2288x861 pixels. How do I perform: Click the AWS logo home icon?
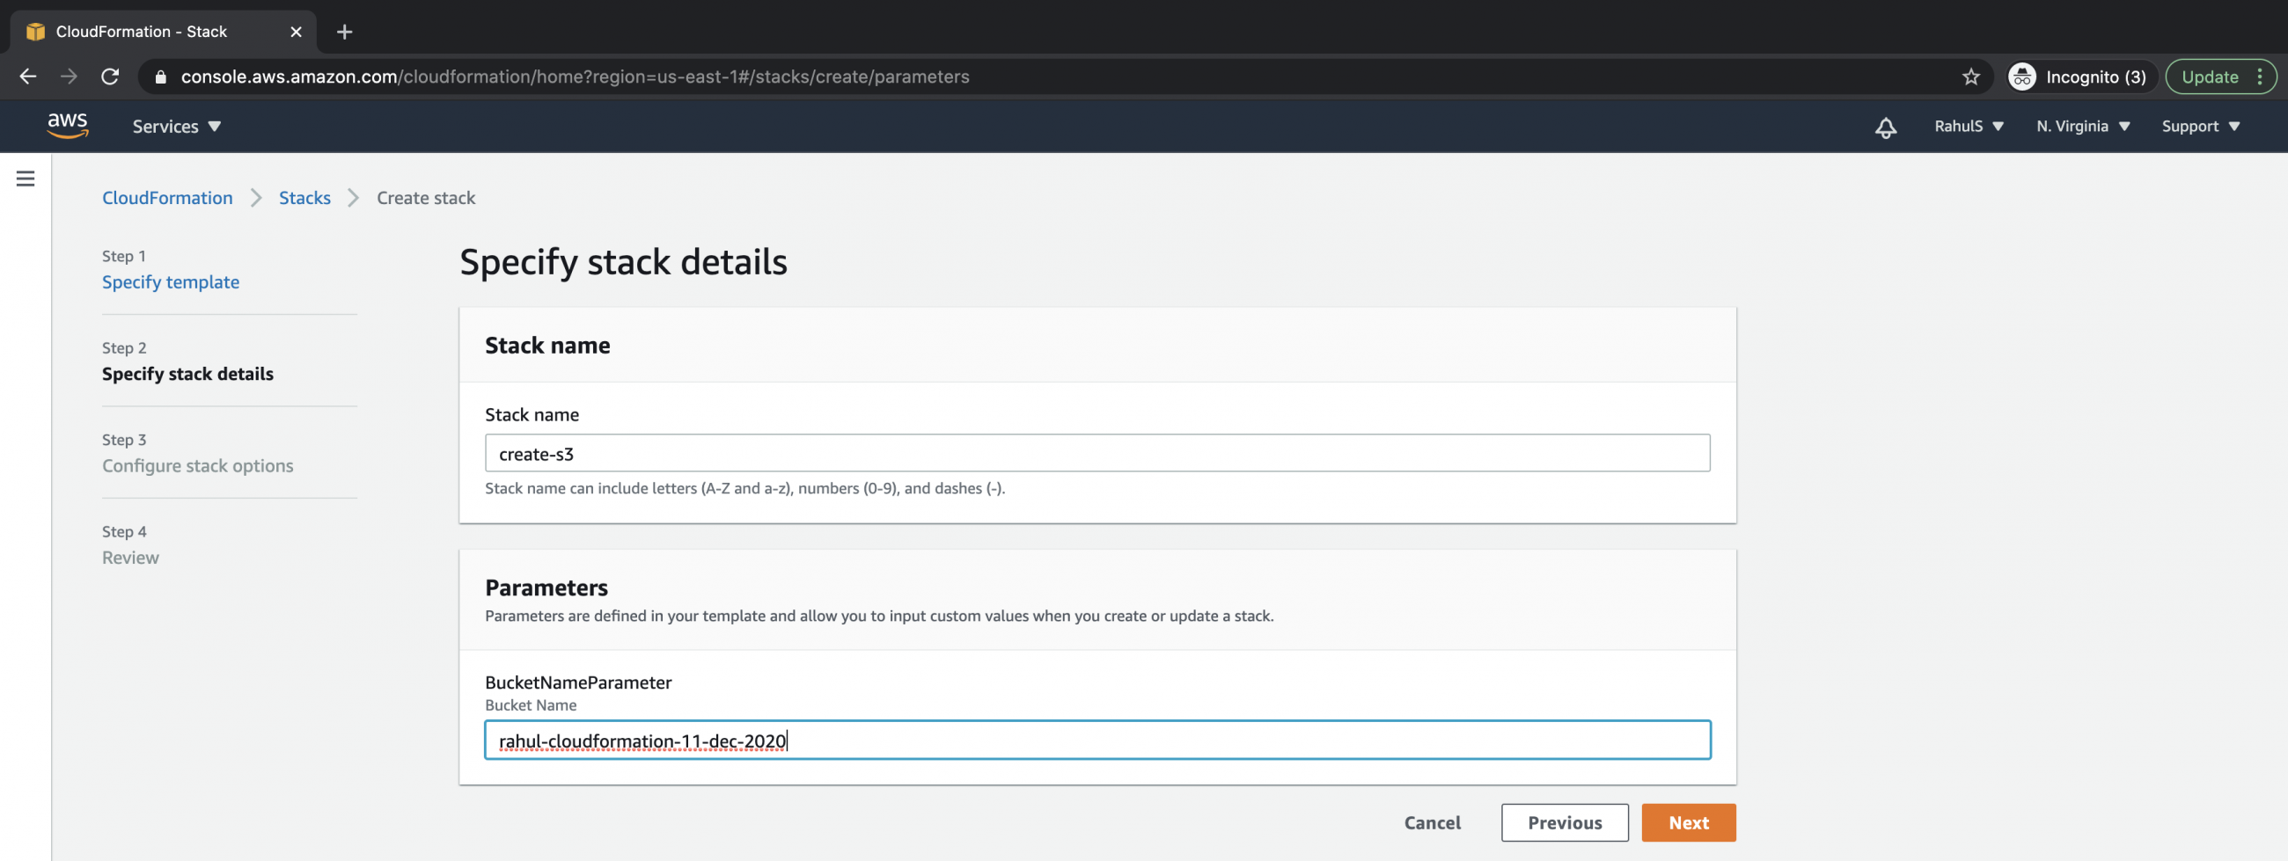pyautogui.click(x=68, y=126)
